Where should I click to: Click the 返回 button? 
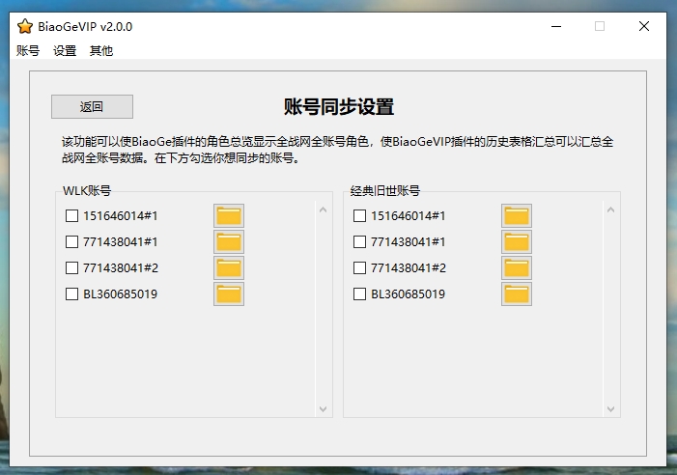92,106
